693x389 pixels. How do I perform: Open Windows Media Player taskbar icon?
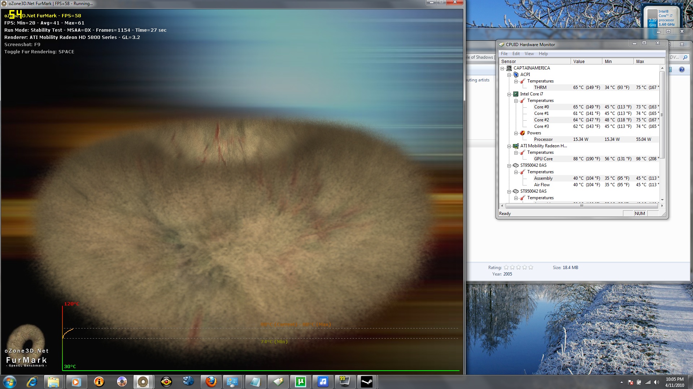point(76,382)
